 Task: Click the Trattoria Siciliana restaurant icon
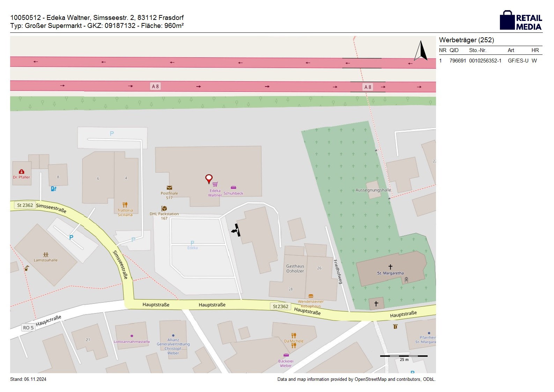125,205
